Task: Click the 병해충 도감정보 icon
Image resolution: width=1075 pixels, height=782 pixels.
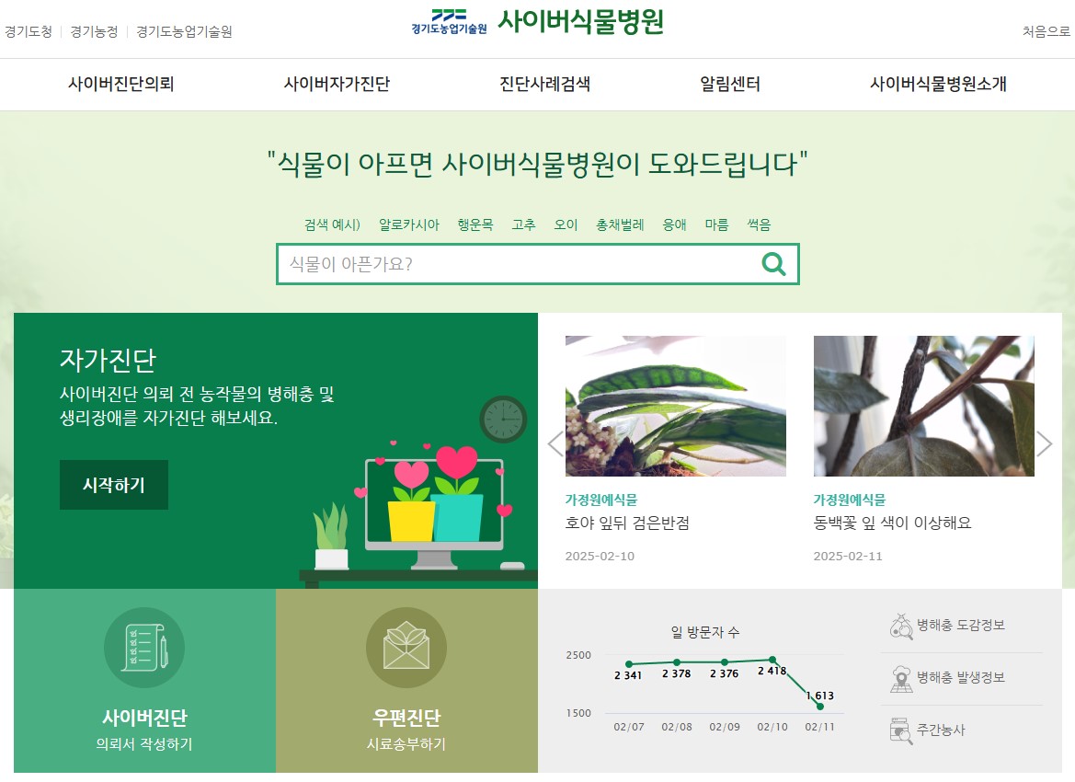Action: 901,626
